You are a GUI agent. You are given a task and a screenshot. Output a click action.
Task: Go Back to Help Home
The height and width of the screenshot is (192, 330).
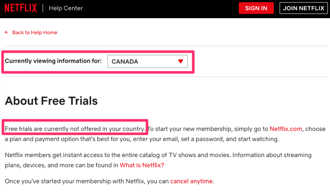(x=35, y=33)
